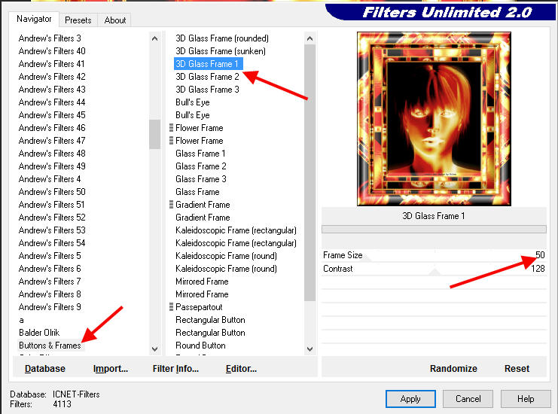
Task: Open Help for Filters Unlimited
Action: pyautogui.click(x=526, y=399)
